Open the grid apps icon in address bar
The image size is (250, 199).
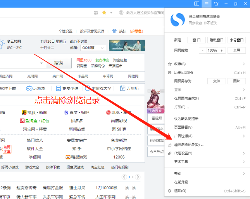click(x=96, y=12)
